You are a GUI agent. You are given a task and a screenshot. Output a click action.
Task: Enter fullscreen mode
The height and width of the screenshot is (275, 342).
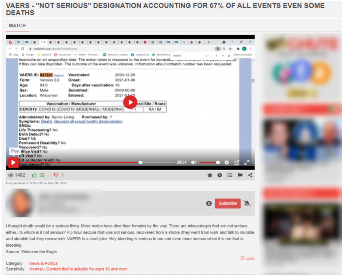tap(247, 163)
